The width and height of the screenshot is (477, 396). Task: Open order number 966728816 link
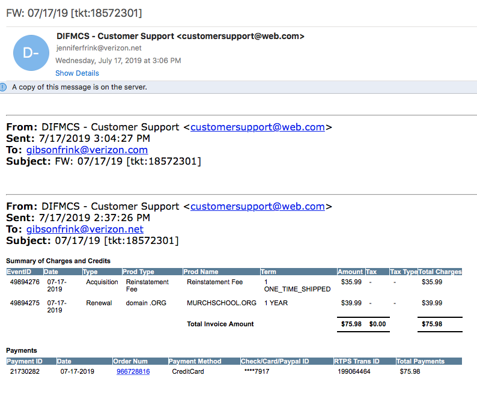point(133,371)
